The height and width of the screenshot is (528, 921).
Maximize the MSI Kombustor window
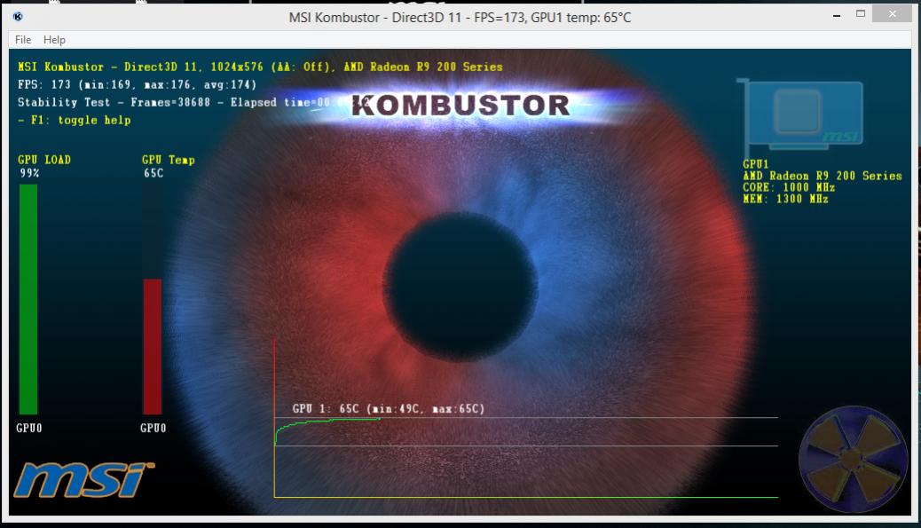(x=861, y=13)
